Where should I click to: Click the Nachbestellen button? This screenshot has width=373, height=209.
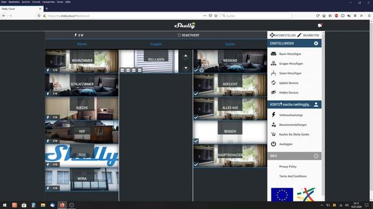click(283, 35)
